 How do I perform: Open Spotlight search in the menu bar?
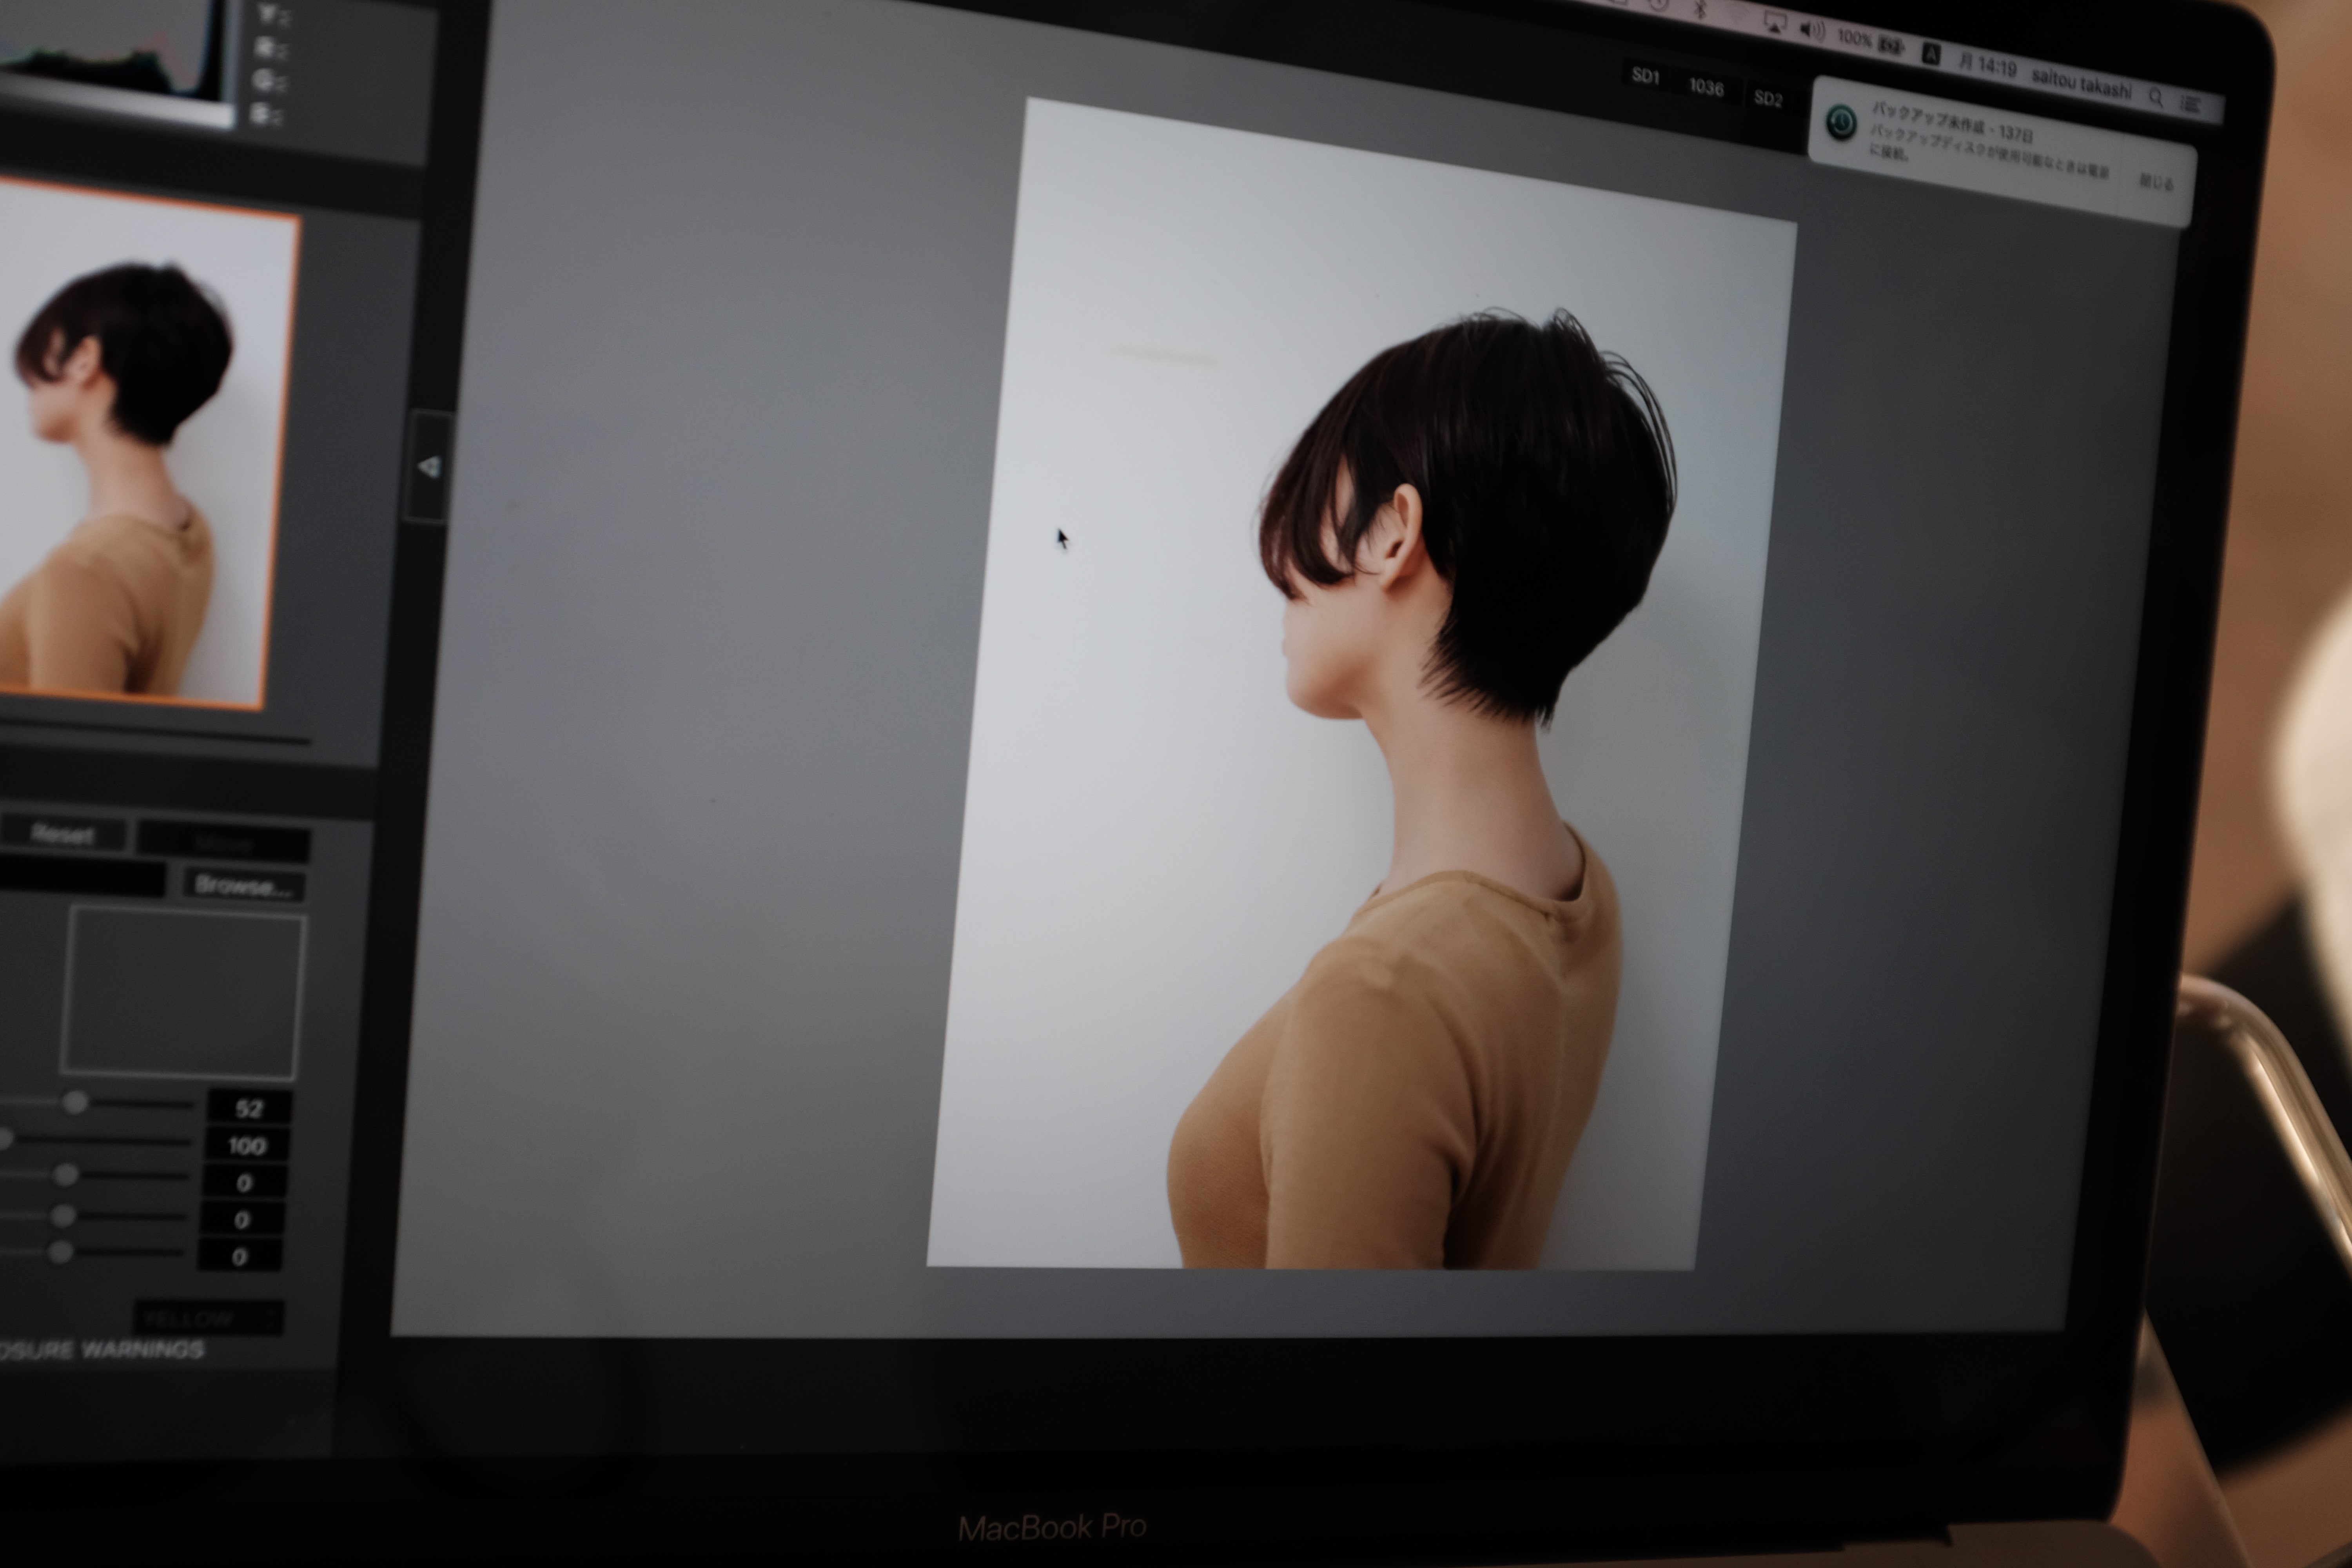2156,98
